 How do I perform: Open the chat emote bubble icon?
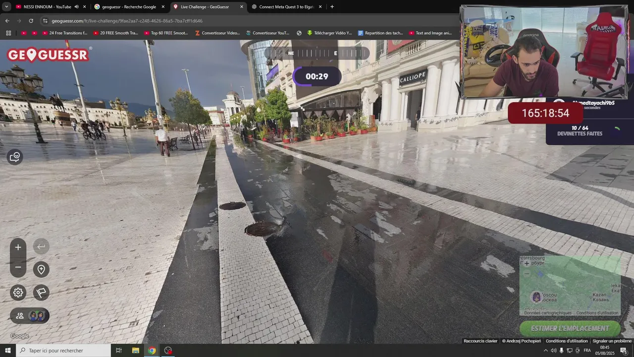coord(15,157)
